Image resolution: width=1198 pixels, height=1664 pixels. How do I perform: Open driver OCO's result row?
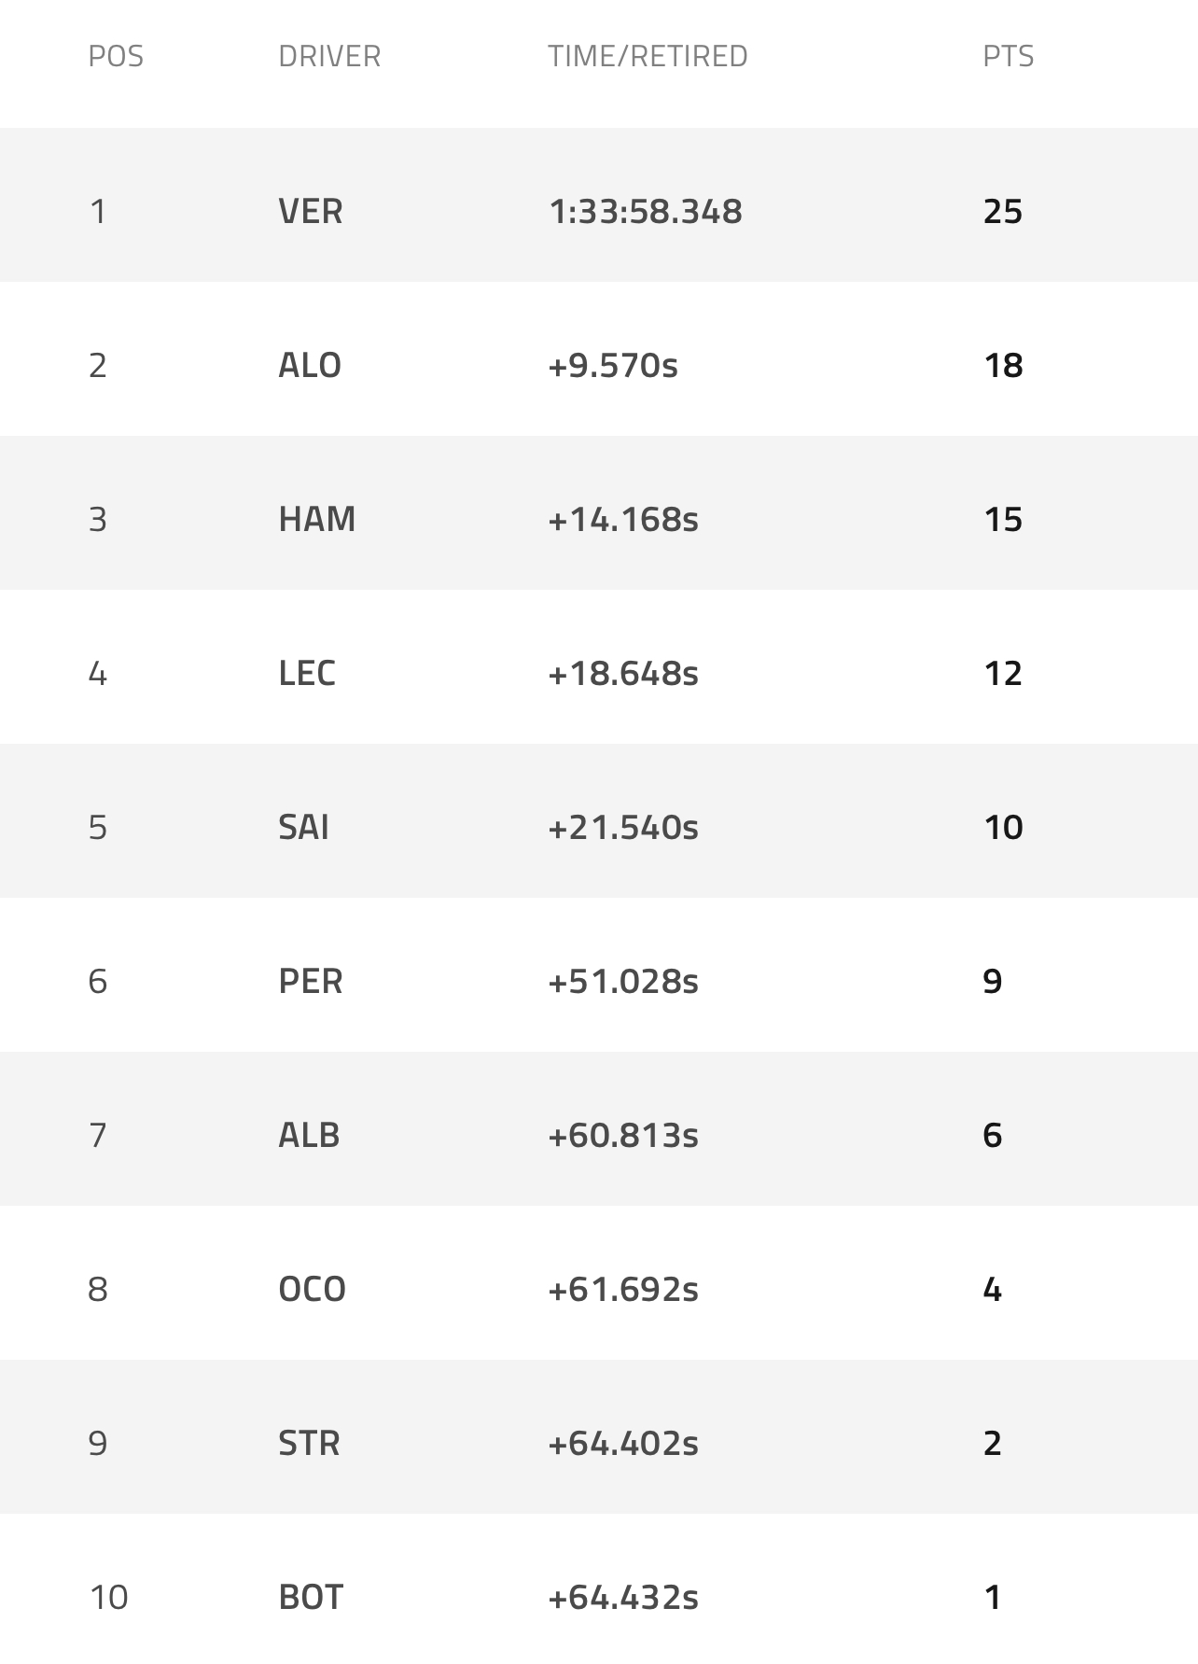tap(312, 1290)
